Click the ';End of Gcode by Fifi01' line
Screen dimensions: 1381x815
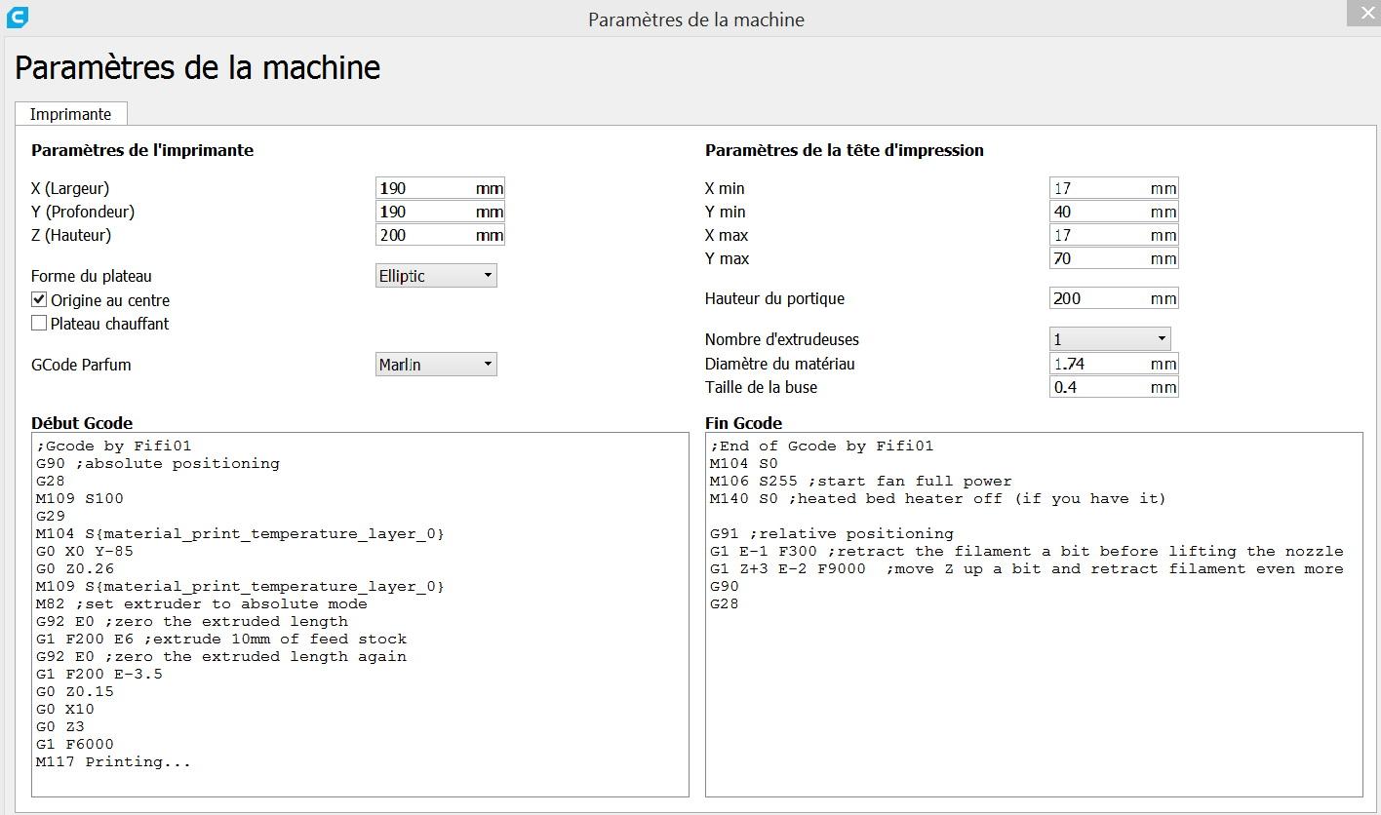coord(822,446)
